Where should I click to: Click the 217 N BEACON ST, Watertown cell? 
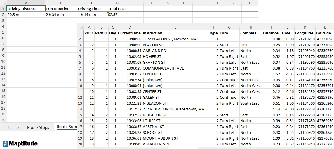pyautogui.click(x=175, y=109)
